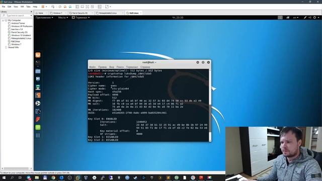Image resolution: width=322 pixels, height=181 pixels.
Task: Pause the virtual machine with toolbar button
Action: [43, 7]
